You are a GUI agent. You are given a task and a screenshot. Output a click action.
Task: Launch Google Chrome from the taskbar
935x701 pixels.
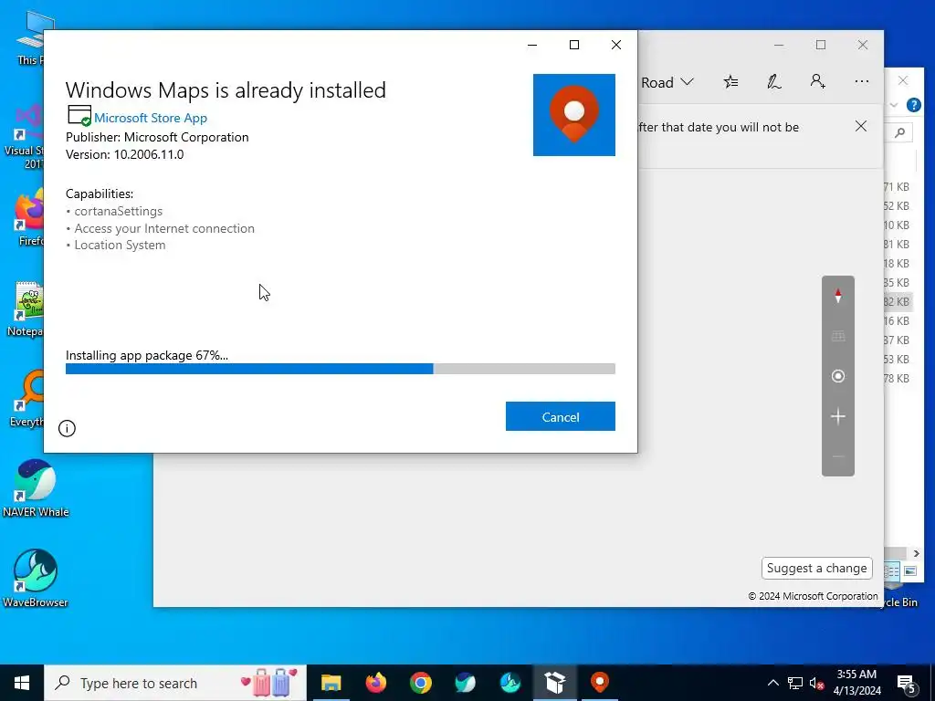tap(420, 683)
